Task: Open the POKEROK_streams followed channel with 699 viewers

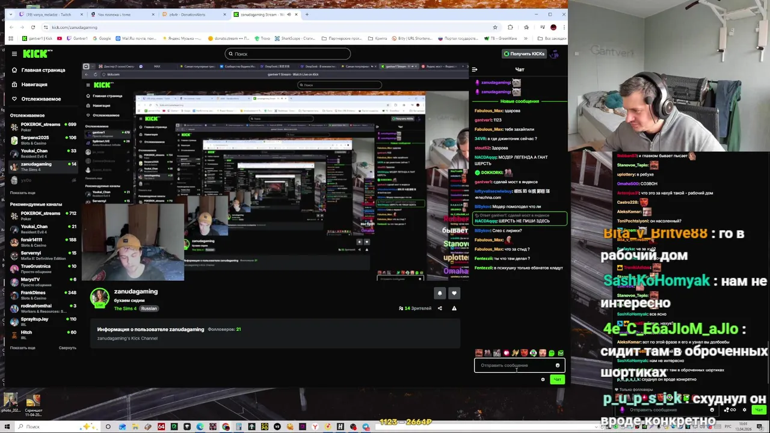Action: pyautogui.click(x=43, y=126)
